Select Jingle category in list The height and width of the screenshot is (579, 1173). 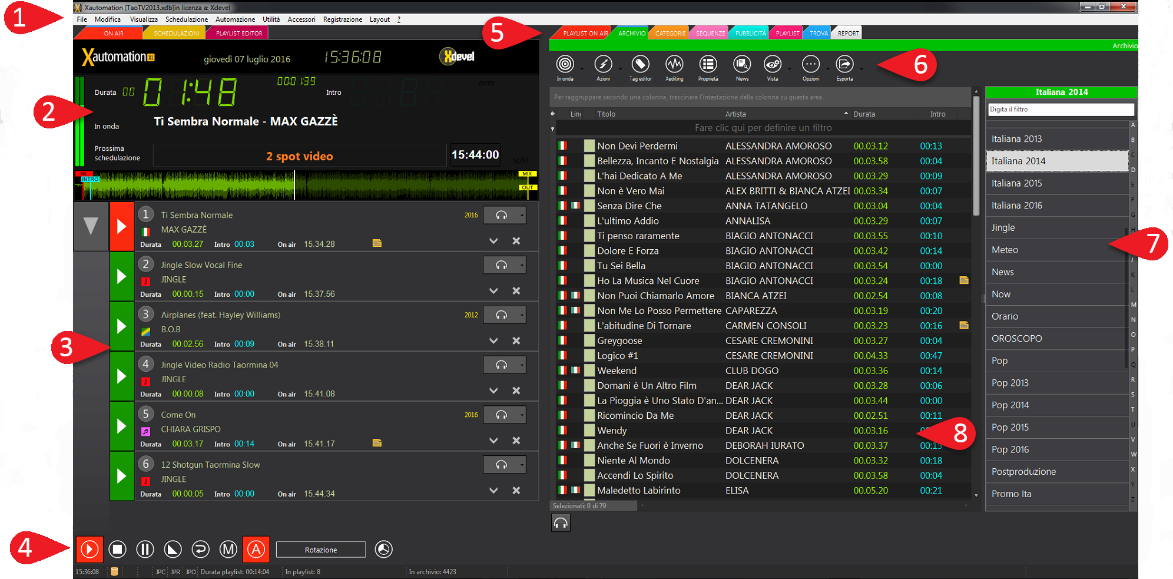pos(1057,227)
